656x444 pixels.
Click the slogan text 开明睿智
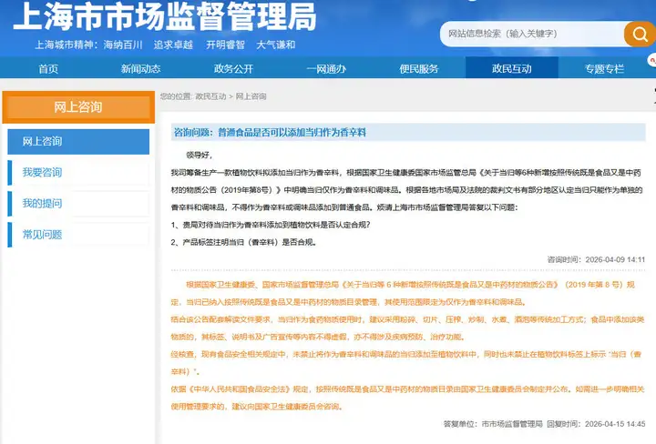click(225, 45)
